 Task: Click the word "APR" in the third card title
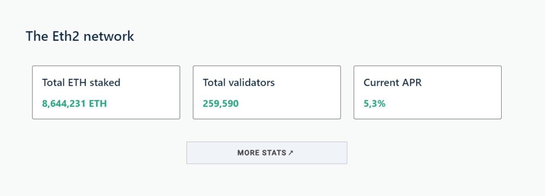[x=412, y=82]
